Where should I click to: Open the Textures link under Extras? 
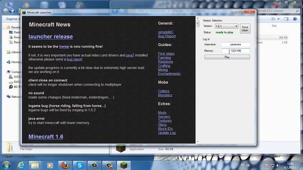coord(165,121)
